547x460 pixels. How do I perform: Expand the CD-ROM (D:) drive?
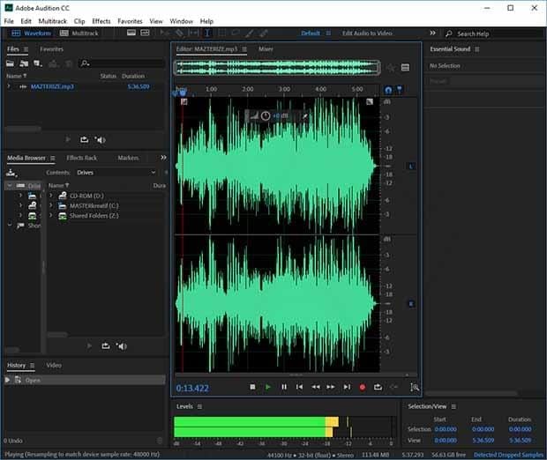click(51, 196)
